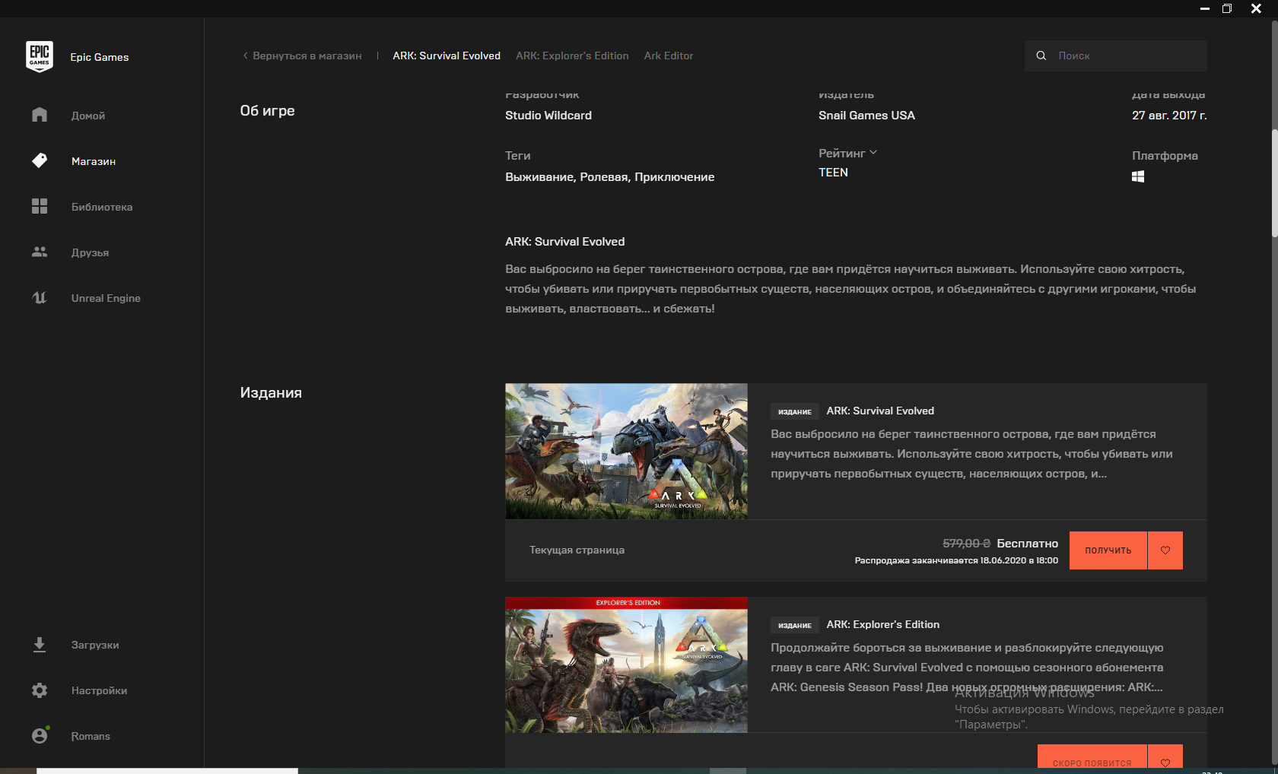
Task: Click the ПОЛУЧИТЬ button
Action: pyautogui.click(x=1108, y=550)
